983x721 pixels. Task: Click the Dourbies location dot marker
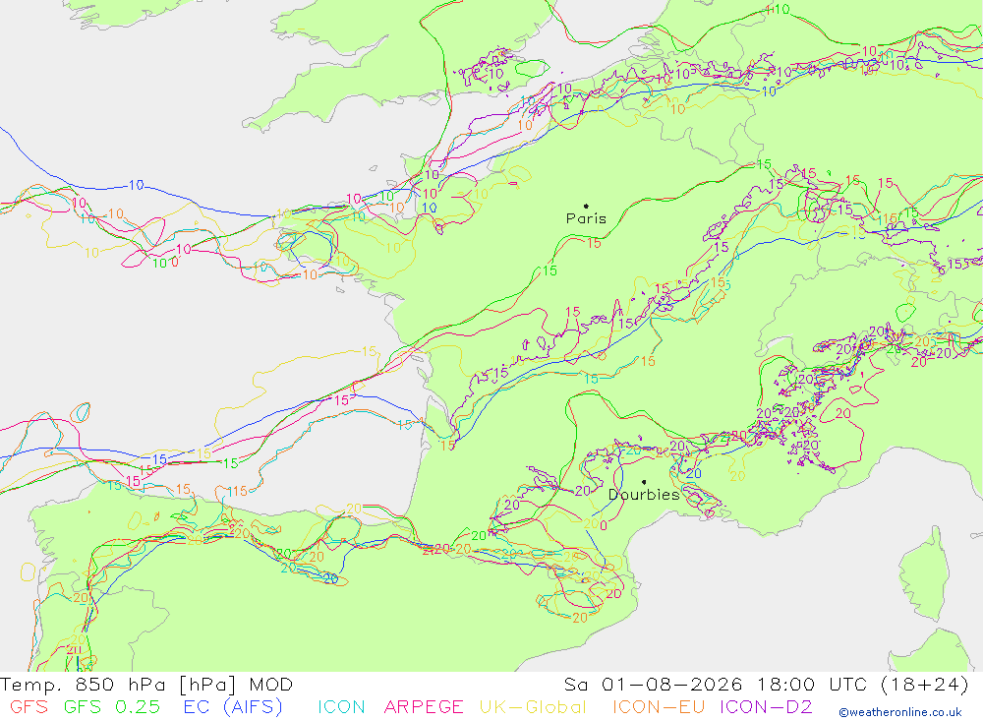click(x=644, y=482)
